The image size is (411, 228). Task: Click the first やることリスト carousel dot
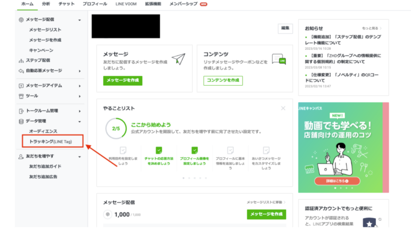coord(183,178)
